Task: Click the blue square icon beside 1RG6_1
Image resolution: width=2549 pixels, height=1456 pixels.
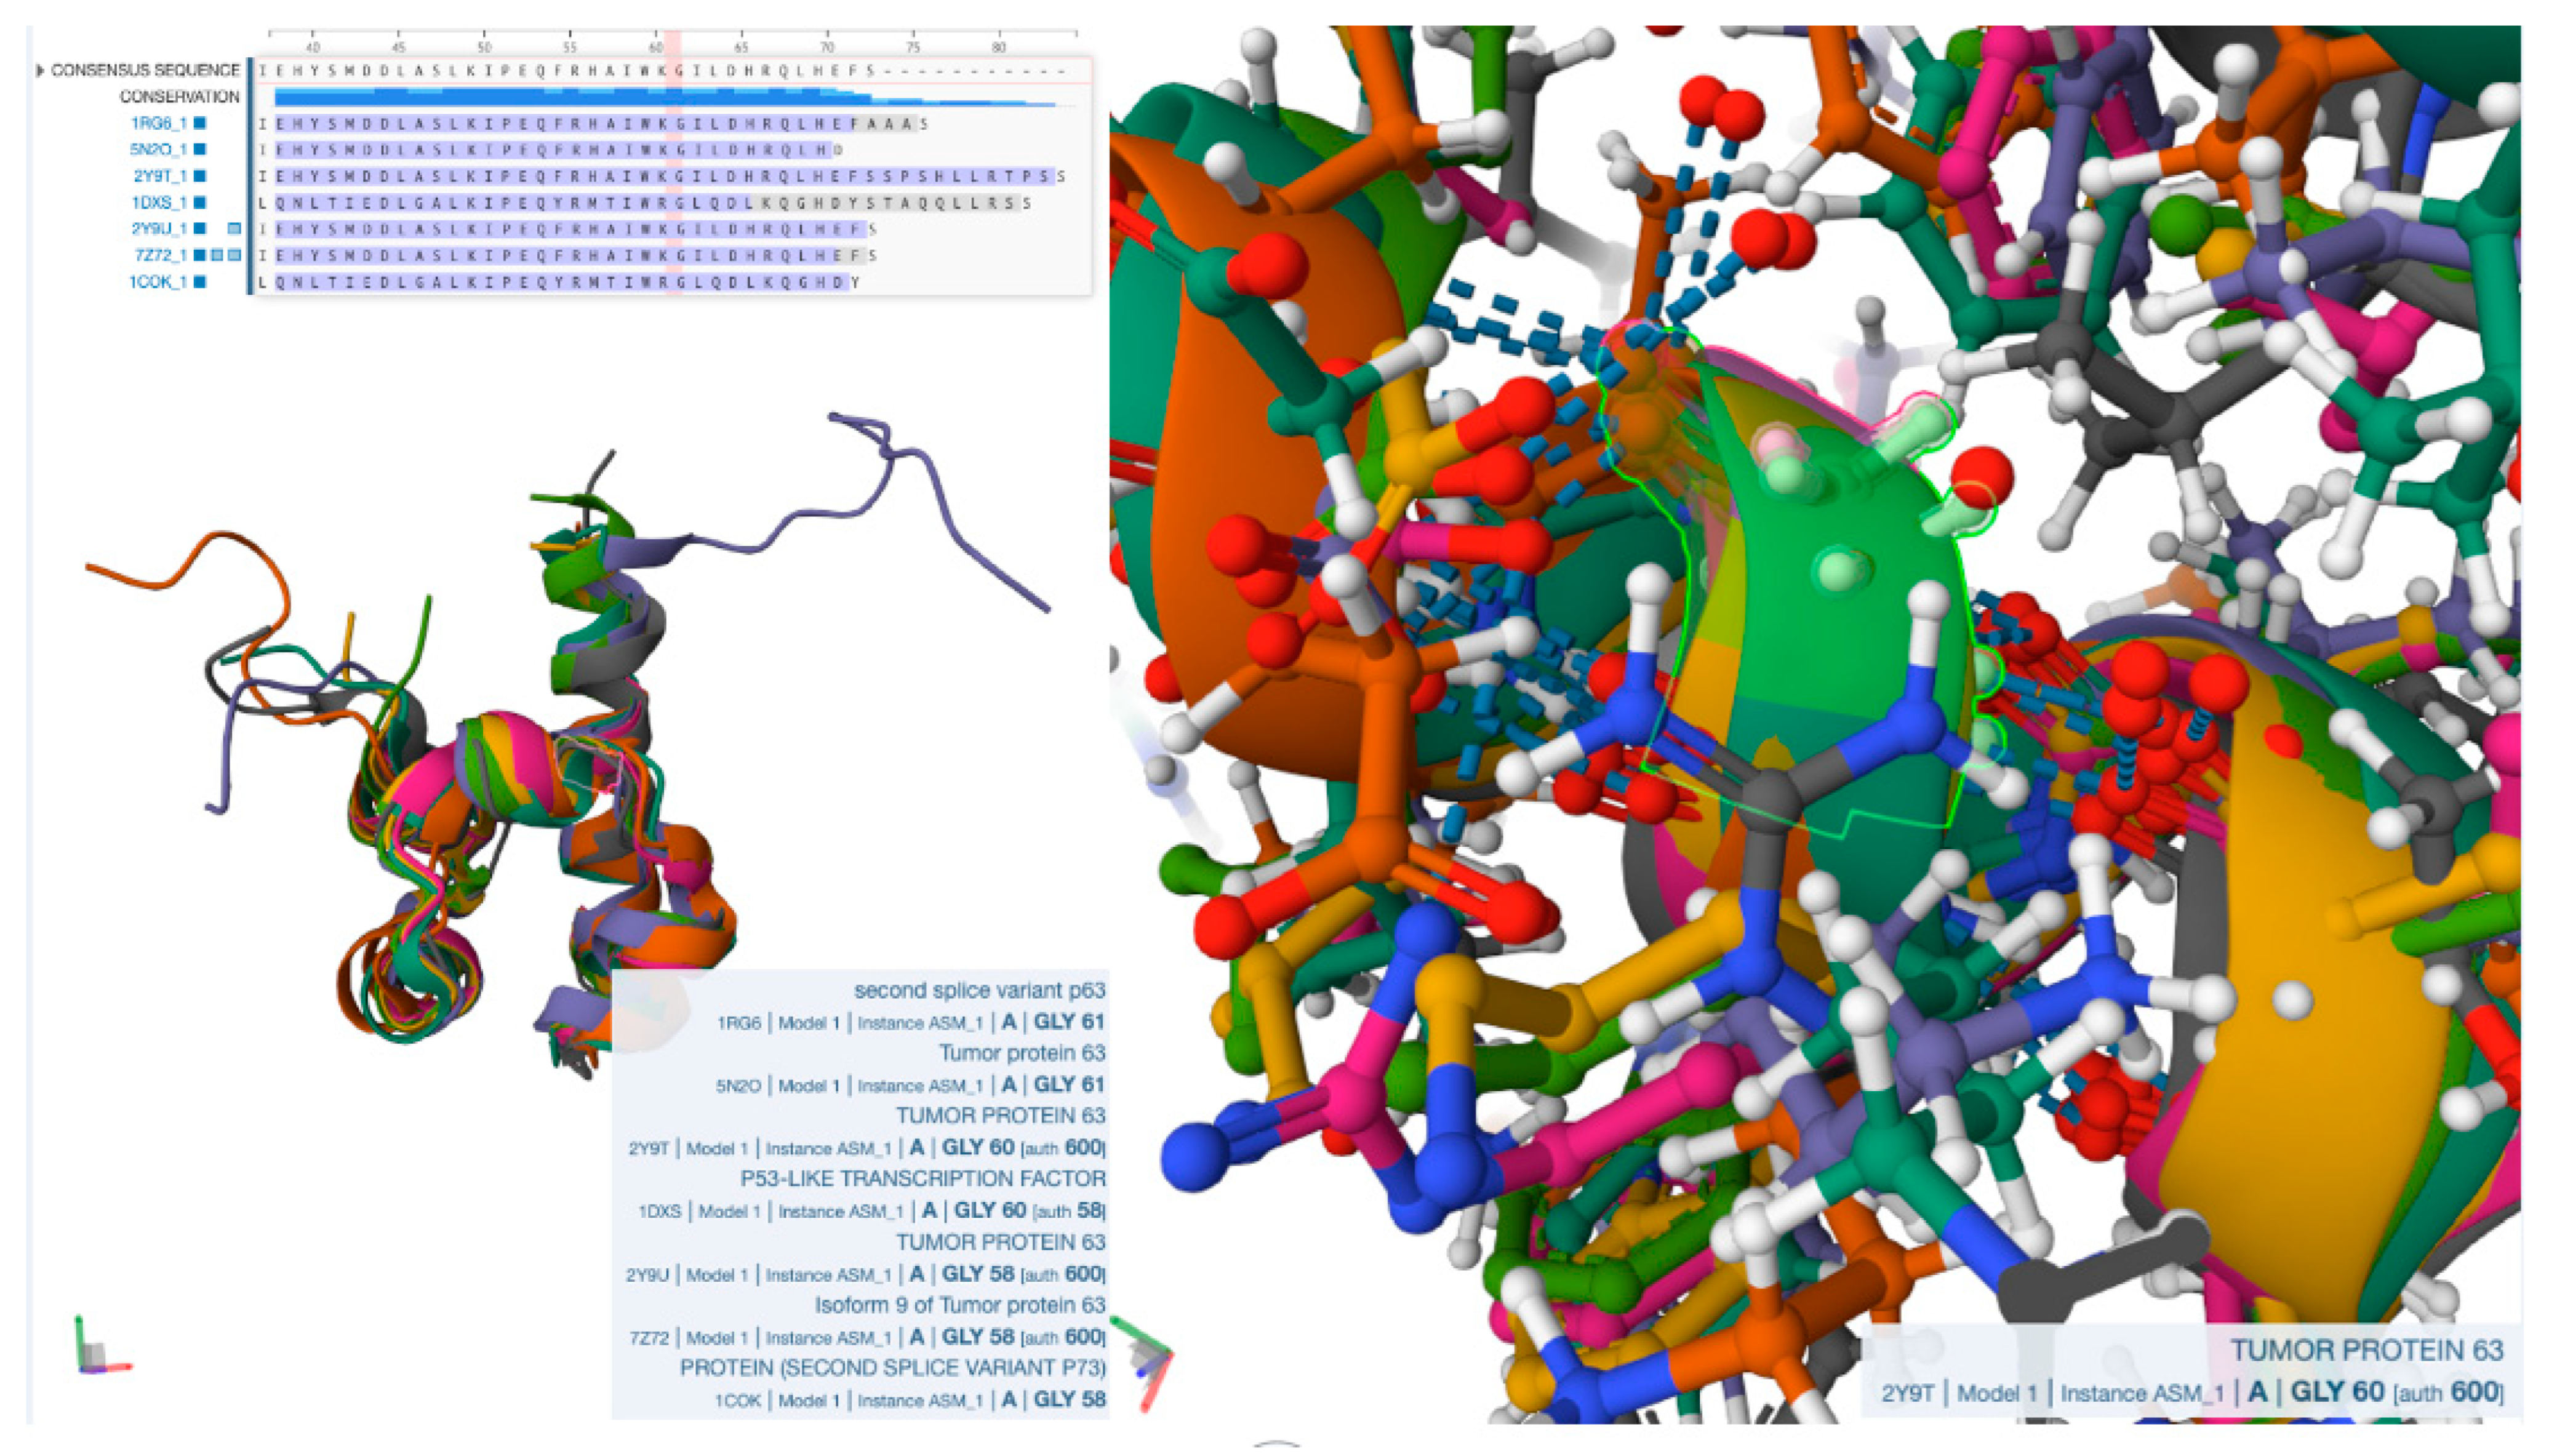Action: pyautogui.click(x=200, y=125)
